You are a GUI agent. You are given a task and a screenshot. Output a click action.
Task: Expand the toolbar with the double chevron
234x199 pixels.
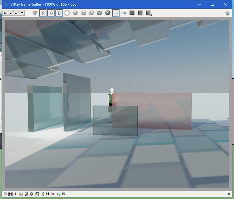pos(229,194)
